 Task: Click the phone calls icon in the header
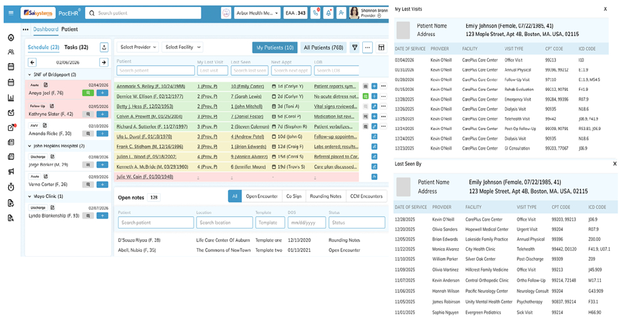(315, 13)
